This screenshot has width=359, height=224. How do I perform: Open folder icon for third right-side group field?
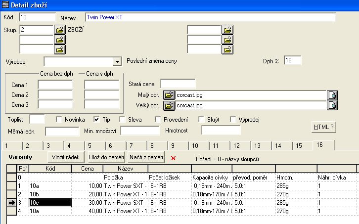[227, 49]
